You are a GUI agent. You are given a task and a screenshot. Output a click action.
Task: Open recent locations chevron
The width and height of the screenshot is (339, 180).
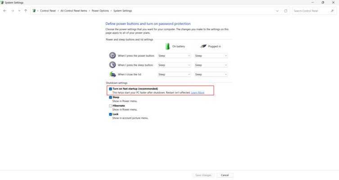pos(19,11)
